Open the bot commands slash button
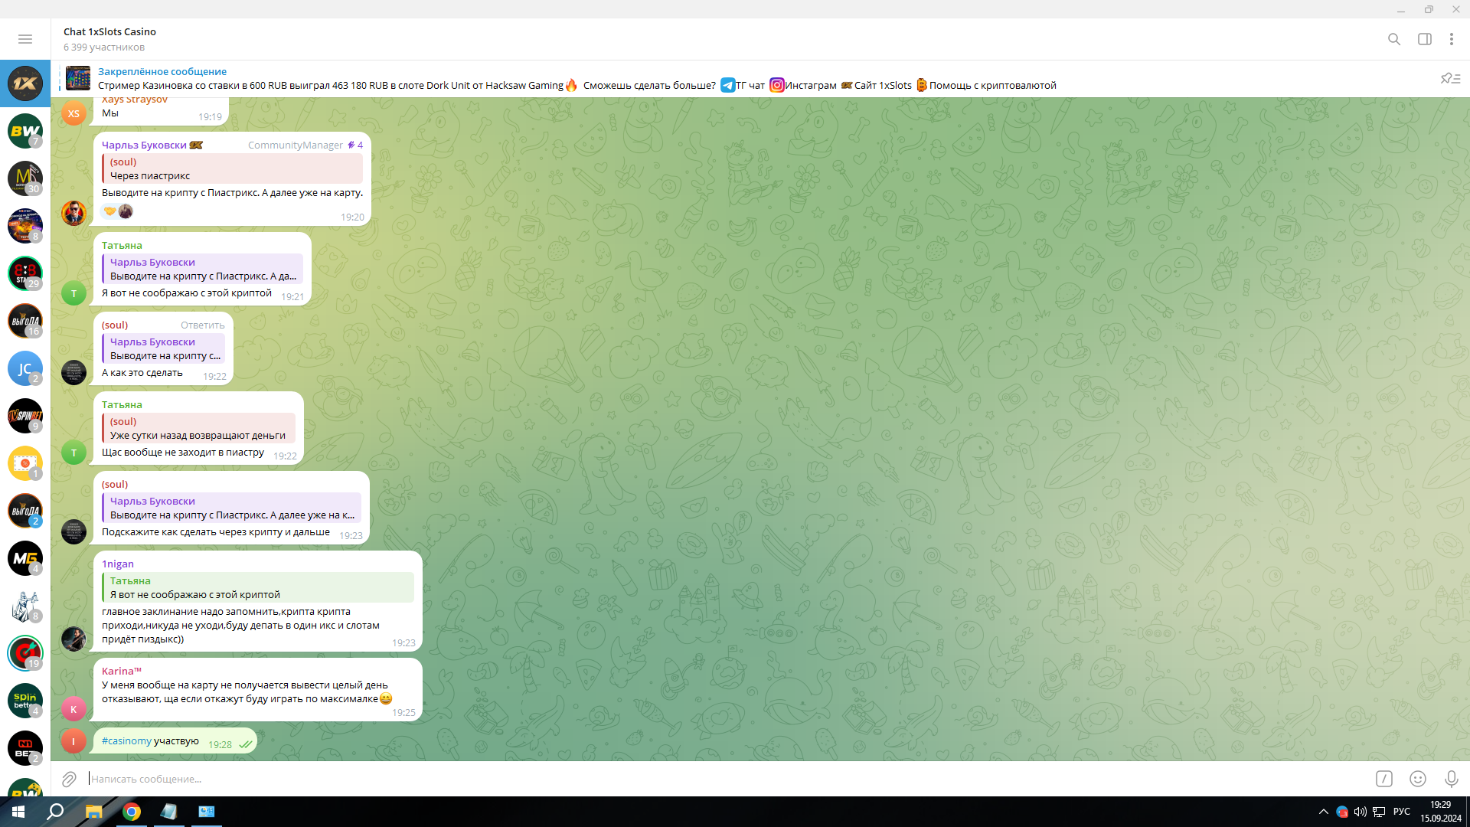 pos(1384,779)
